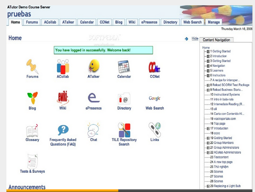Open the ePresence purple e icon
The width and height of the screenshot is (255, 192).
[x=94, y=98]
